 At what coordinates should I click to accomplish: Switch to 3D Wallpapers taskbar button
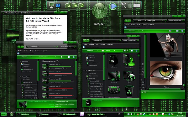(x=68, y=115)
